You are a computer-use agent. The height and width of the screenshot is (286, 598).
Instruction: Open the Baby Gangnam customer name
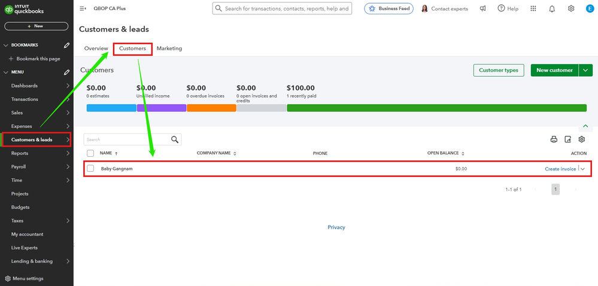117,169
